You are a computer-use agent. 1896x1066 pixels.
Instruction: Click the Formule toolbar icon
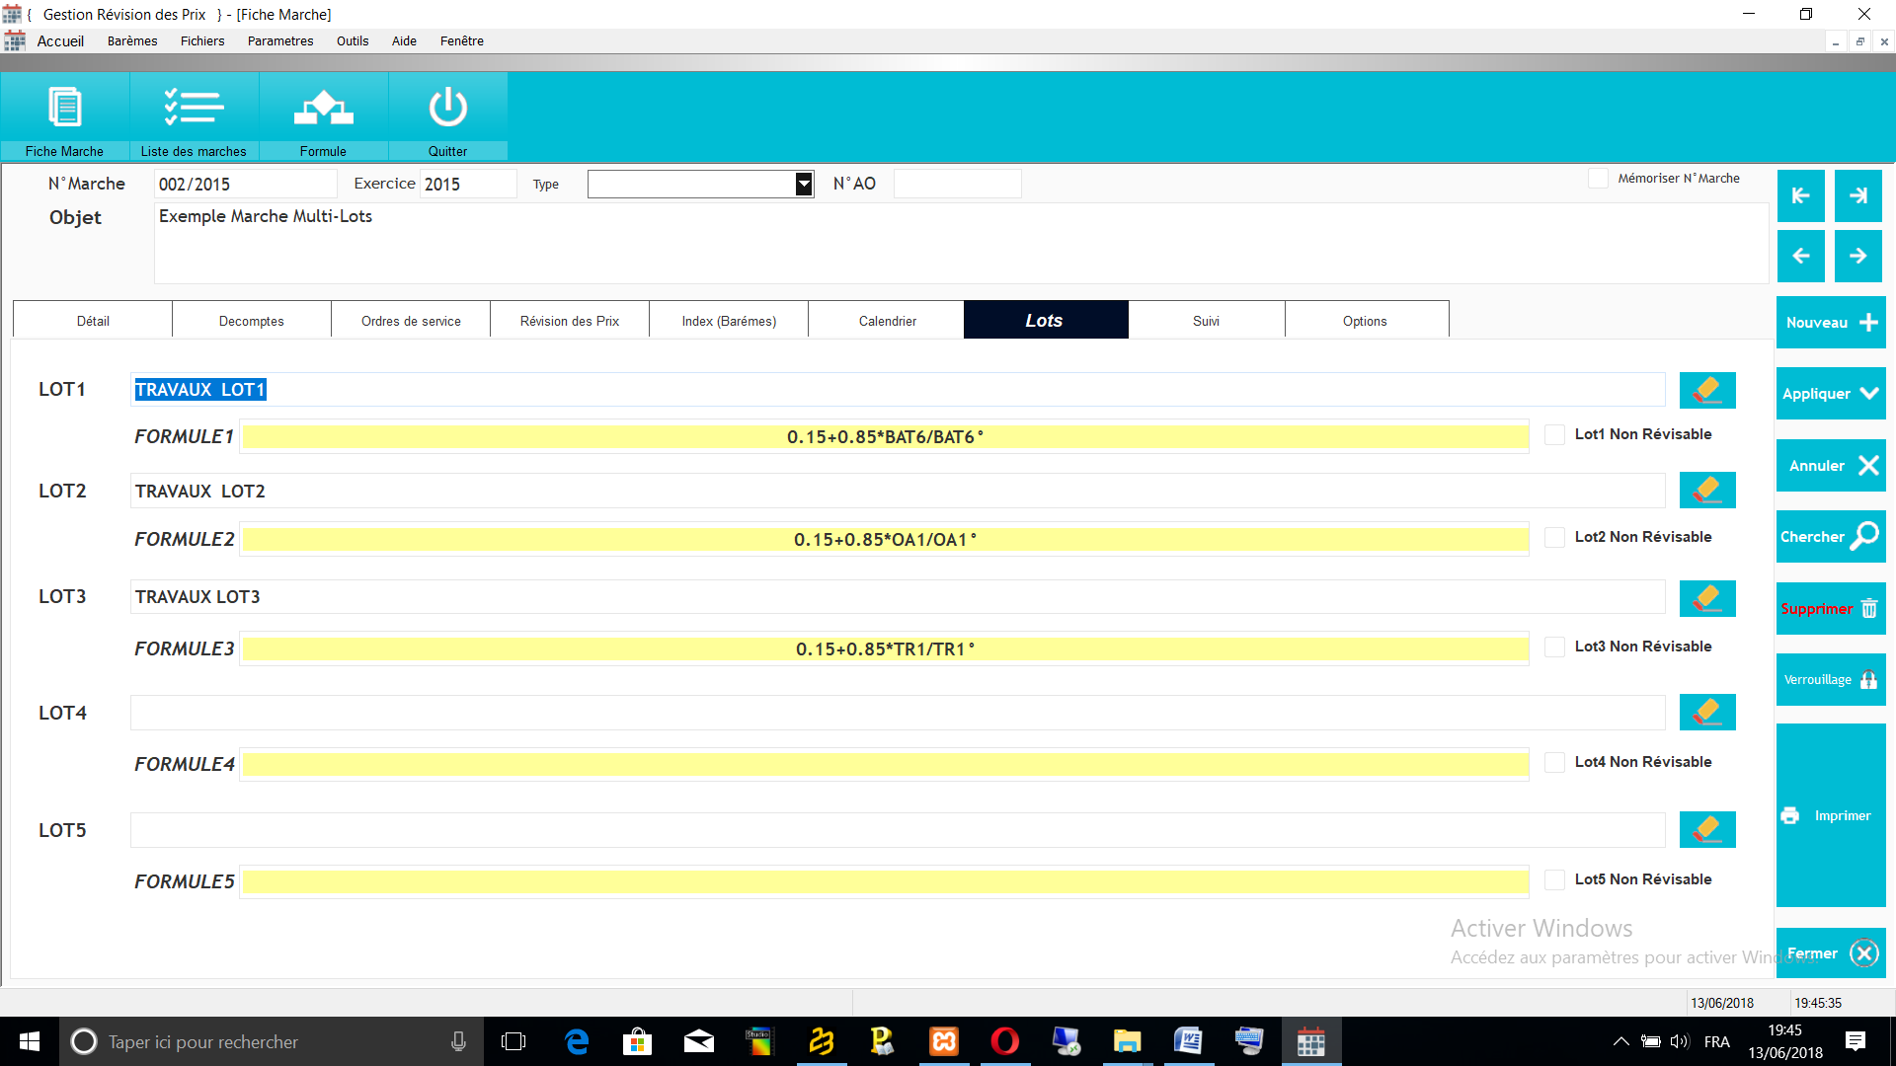[323, 108]
